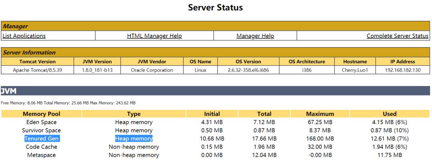Image resolution: width=432 pixels, height=160 pixels.
Task: Open the List Applications link
Action: pyautogui.click(x=24, y=36)
